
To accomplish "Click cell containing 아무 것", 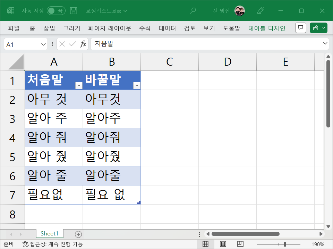I will 54,99.
